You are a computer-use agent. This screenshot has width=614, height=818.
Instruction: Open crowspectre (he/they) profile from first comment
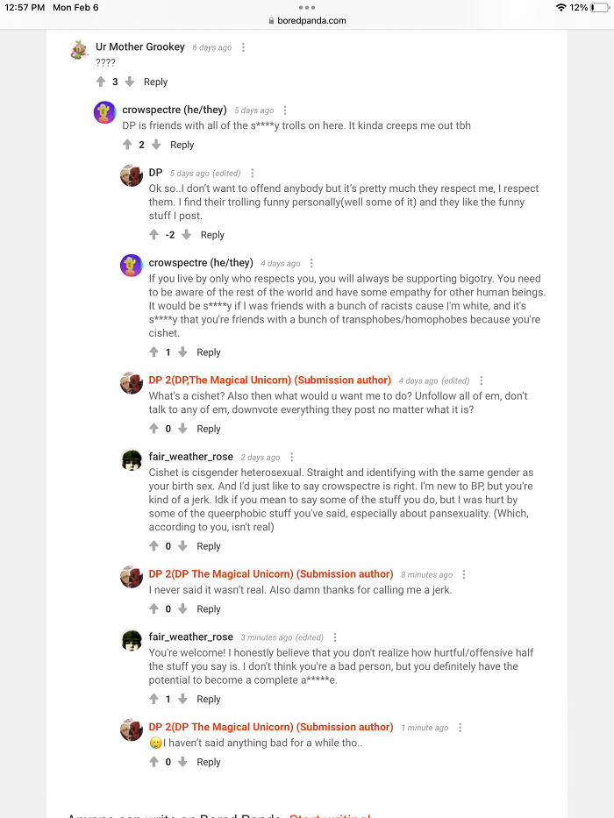175,110
